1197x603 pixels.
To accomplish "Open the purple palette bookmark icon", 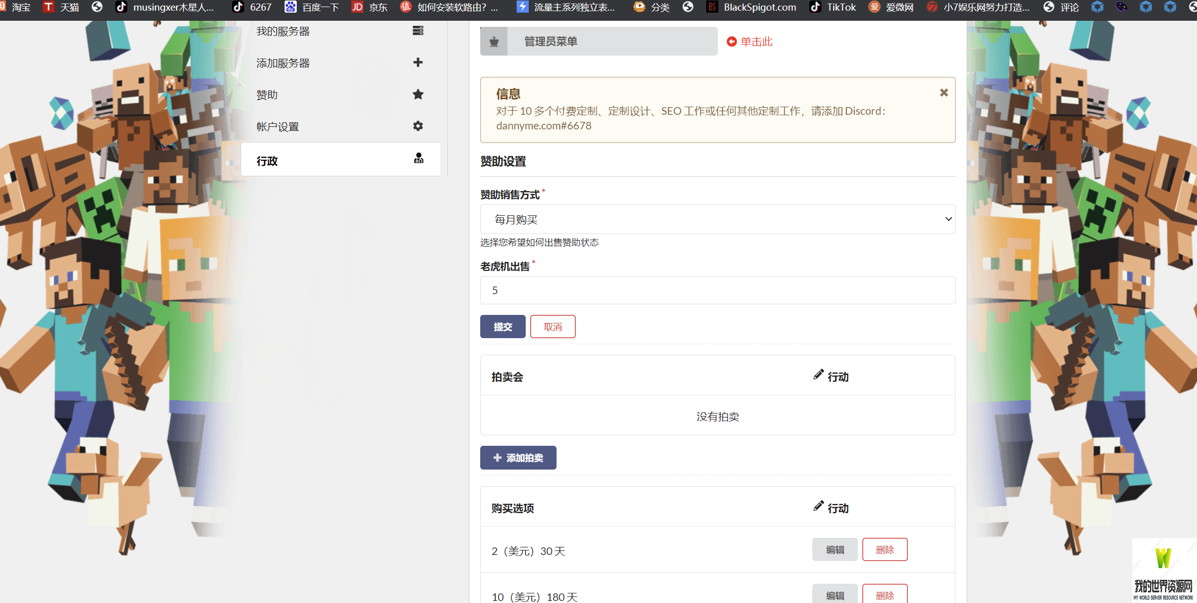I will click(x=1122, y=7).
